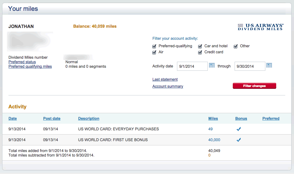Uncheck the Credit card filter
This screenshot has height=174, width=294.
200,52
